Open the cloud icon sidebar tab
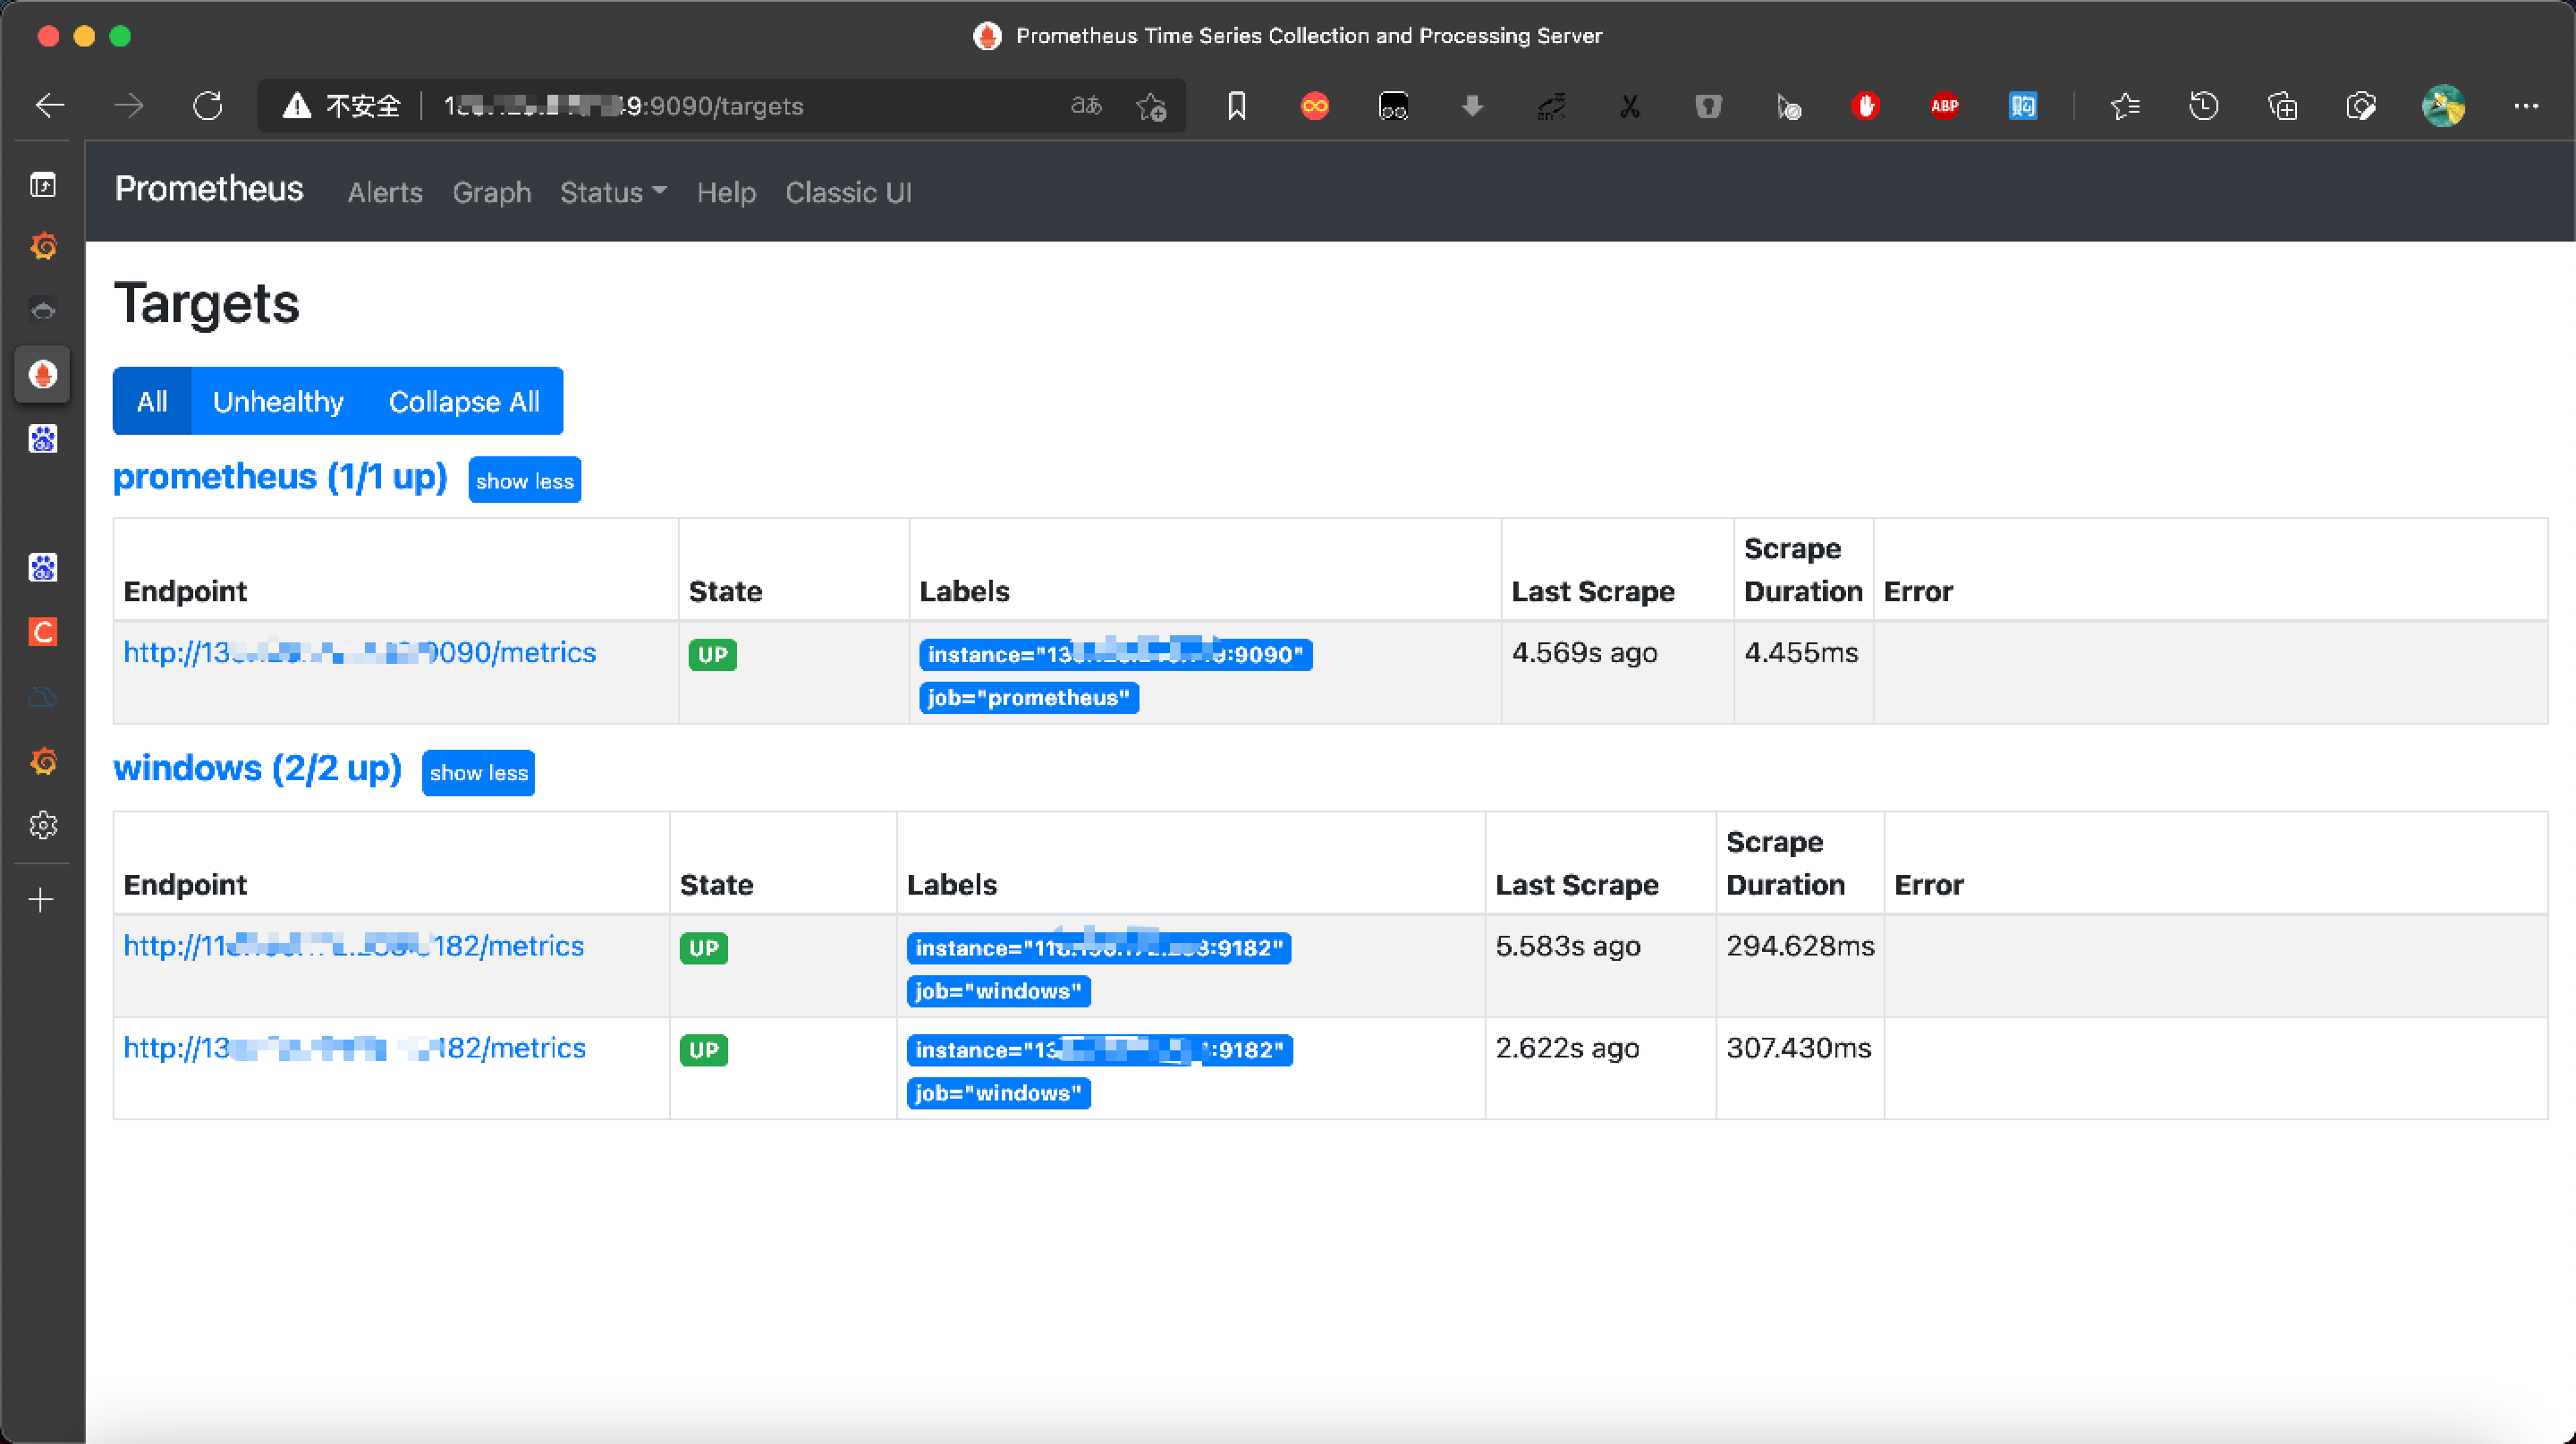Viewport: 2576px width, 1444px height. 43,697
